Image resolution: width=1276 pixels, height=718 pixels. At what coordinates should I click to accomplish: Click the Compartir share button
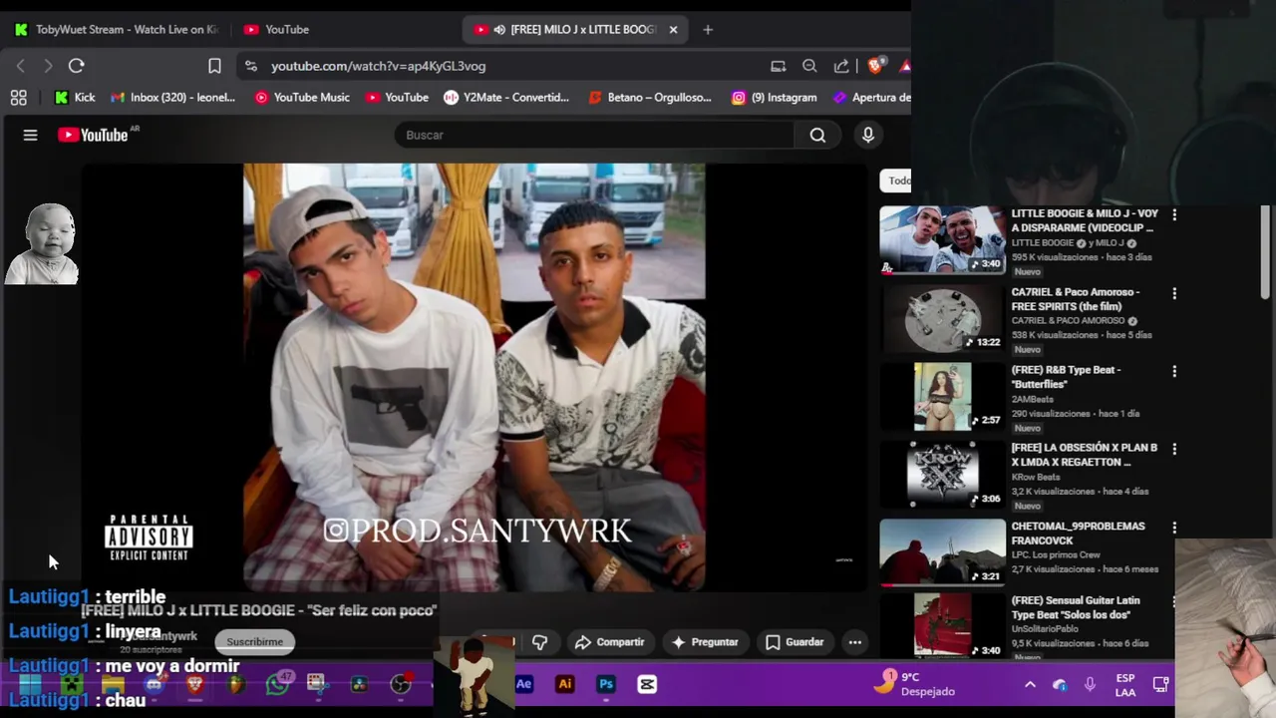(x=609, y=642)
